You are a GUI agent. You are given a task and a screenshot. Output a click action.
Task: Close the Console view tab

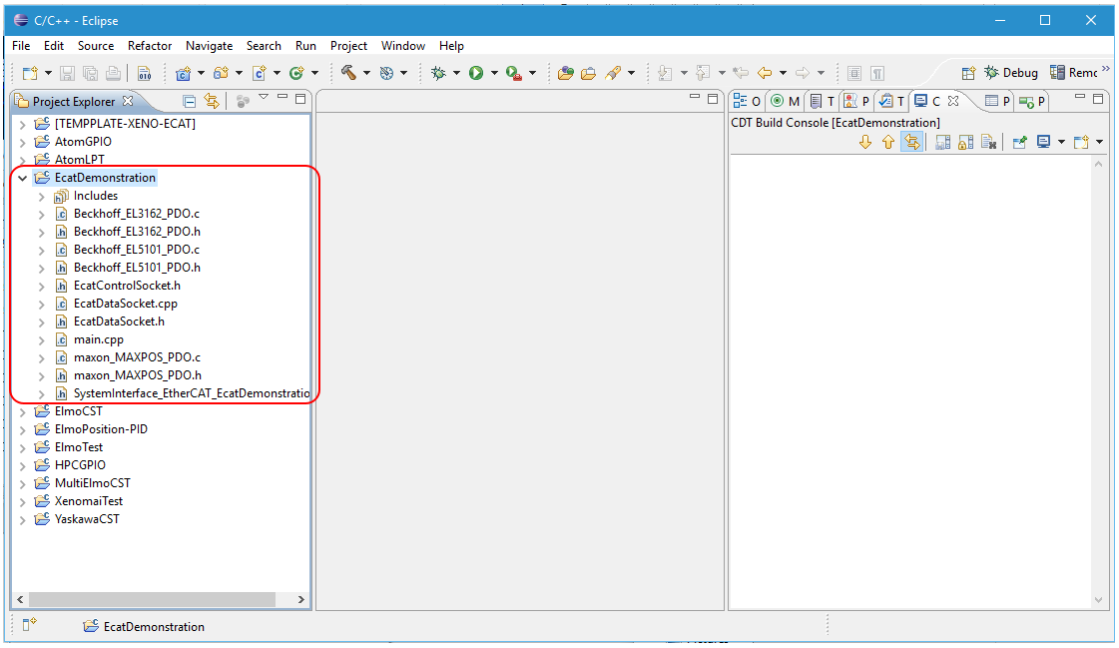pyautogui.click(x=952, y=101)
